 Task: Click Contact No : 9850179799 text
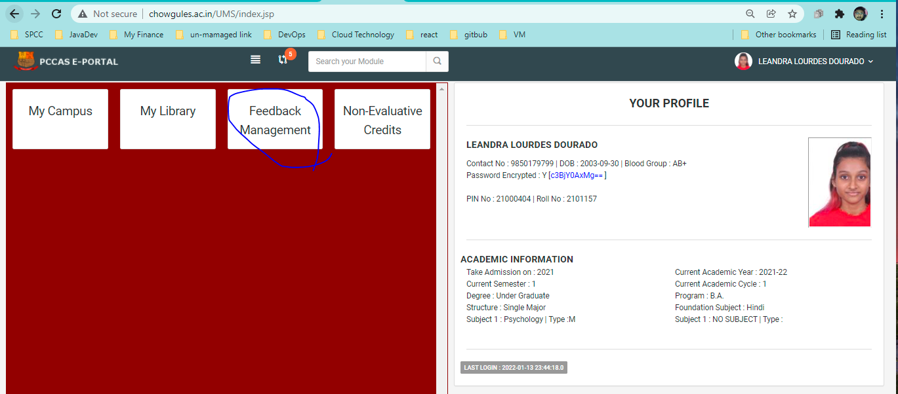(x=509, y=164)
